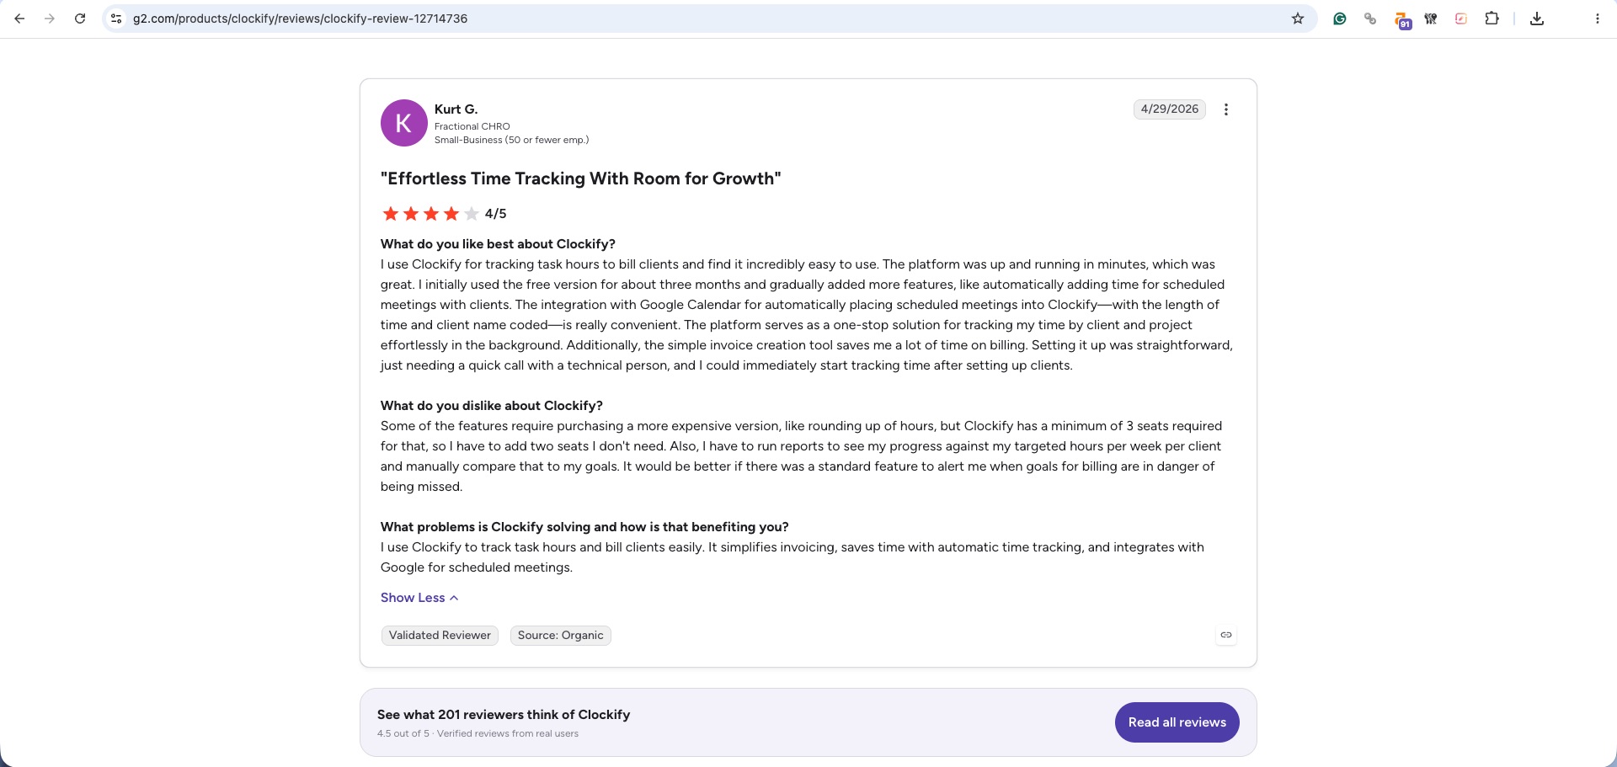Open the review's three-dot options menu

1226,109
